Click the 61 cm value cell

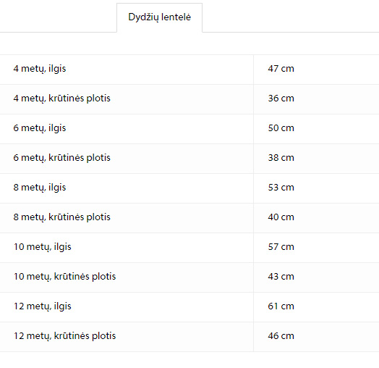(281, 306)
